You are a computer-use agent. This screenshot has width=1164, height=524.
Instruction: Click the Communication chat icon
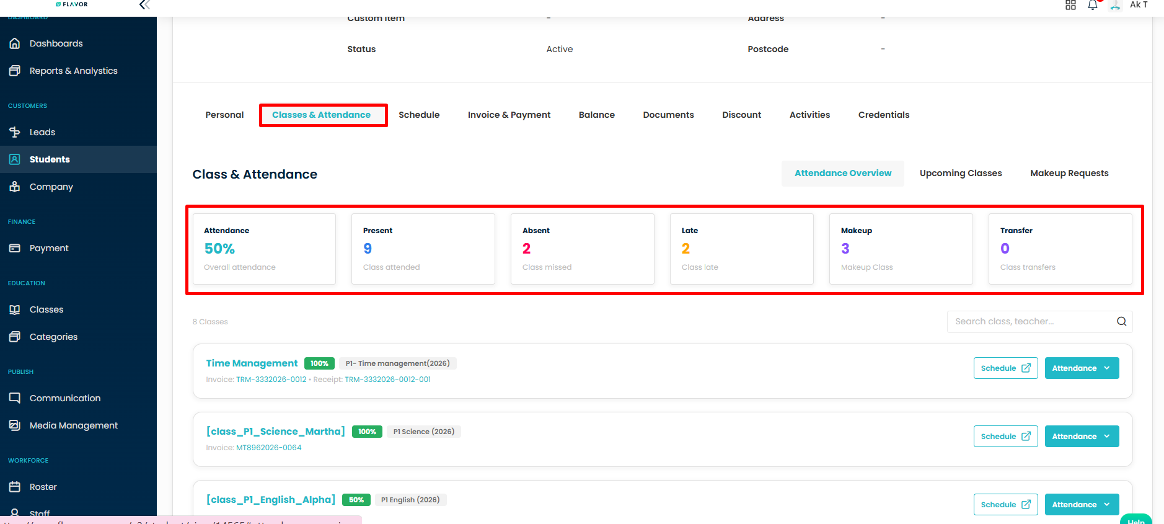15,398
